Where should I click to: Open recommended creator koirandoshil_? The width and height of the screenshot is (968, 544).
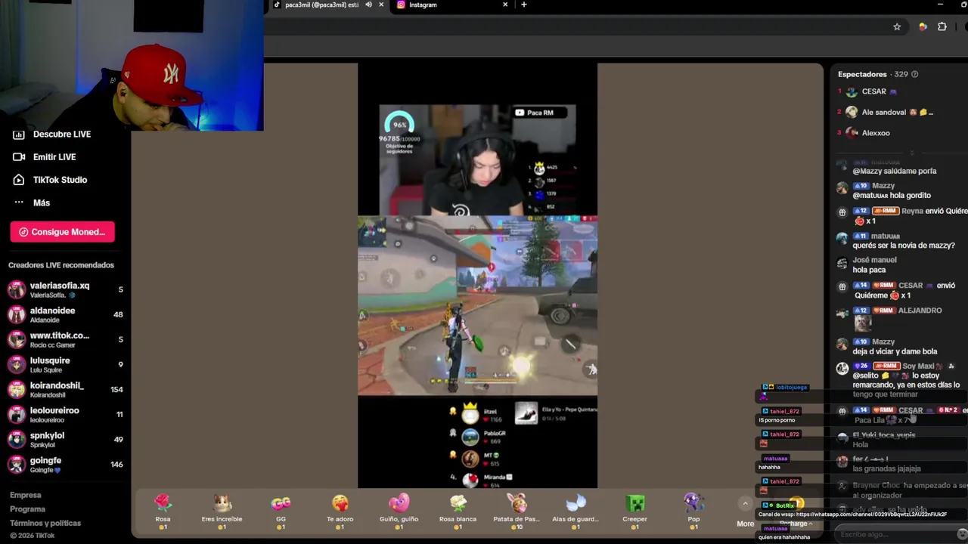[x=65, y=389]
